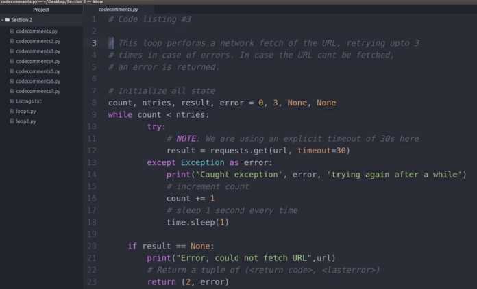The height and width of the screenshot is (289, 477).
Task: Open loop1.py file
Action: pyautogui.click(x=26, y=111)
